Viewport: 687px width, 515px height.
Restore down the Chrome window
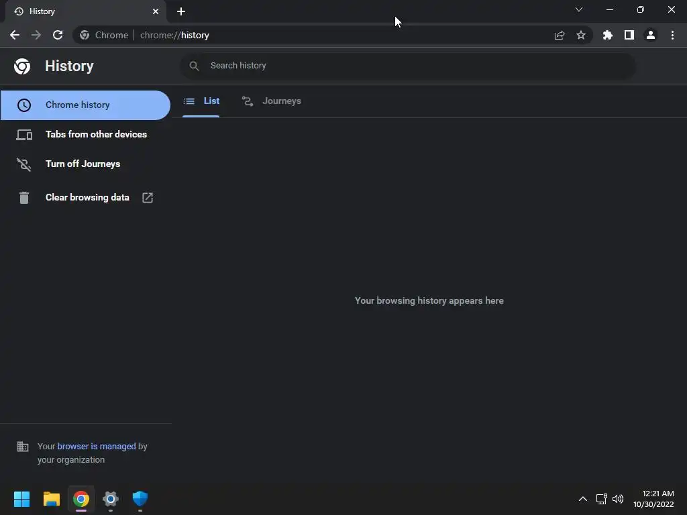(x=641, y=9)
